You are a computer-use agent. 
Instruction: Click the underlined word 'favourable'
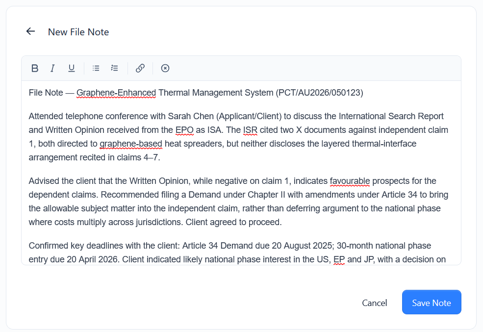pos(350,181)
